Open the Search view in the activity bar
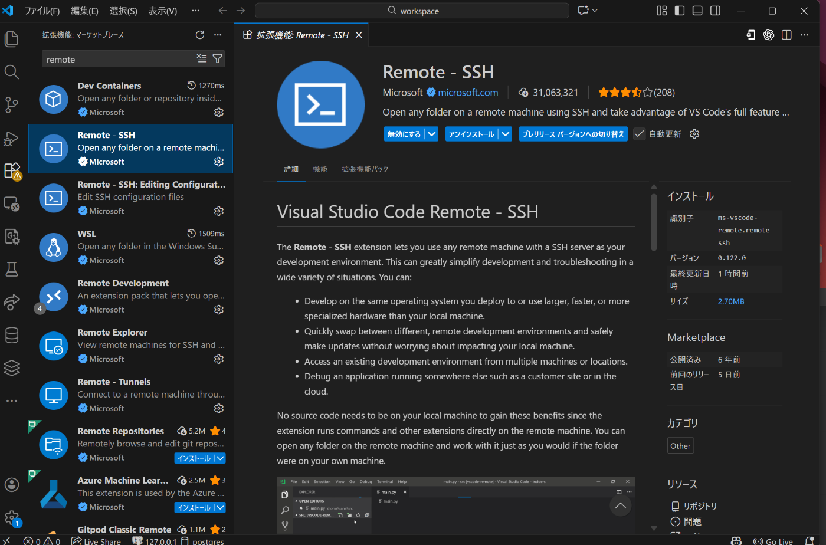The height and width of the screenshot is (545, 826). click(12, 72)
